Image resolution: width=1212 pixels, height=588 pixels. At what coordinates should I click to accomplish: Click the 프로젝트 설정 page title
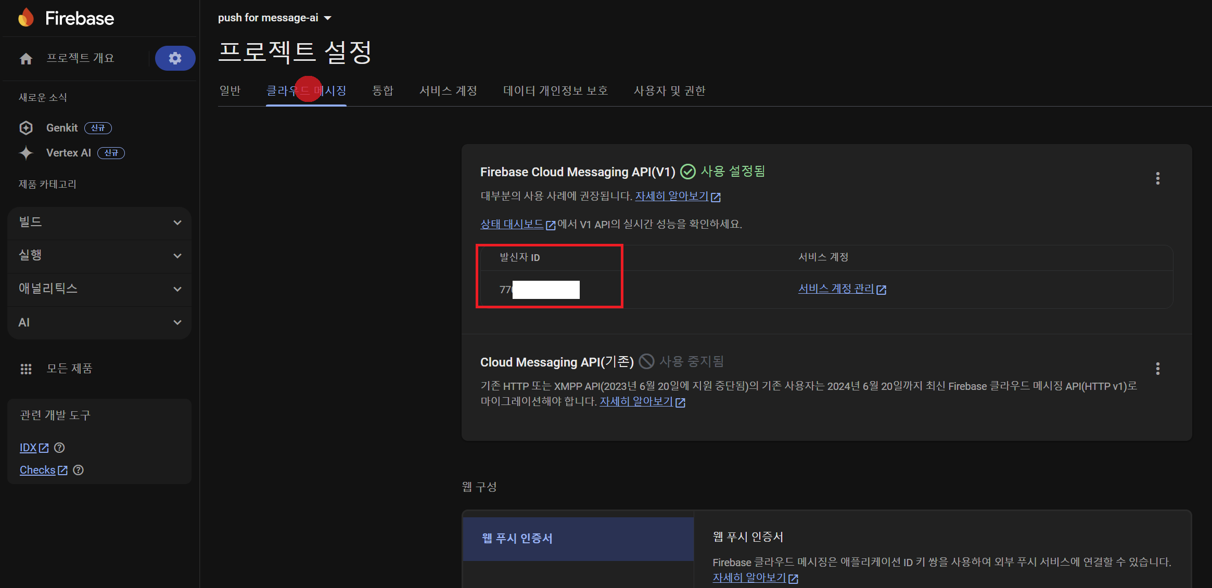click(295, 52)
